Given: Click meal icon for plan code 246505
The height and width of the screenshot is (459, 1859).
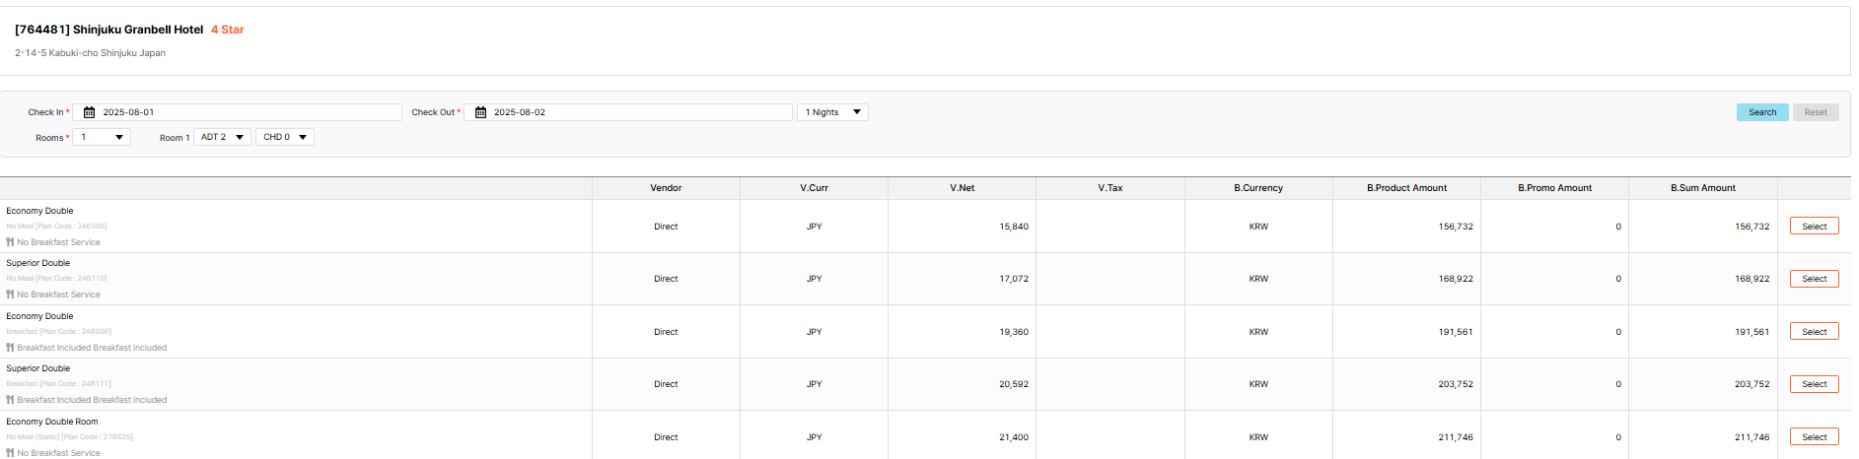Looking at the screenshot, I should click(10, 242).
